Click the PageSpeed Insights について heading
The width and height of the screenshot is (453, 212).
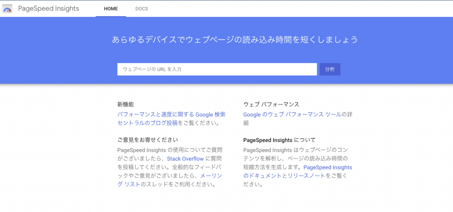[280, 140]
